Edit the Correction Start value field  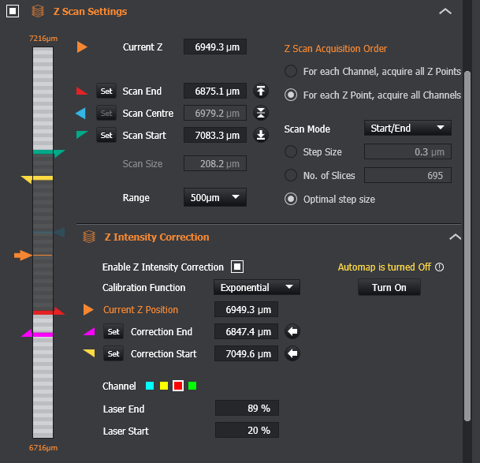(247, 353)
